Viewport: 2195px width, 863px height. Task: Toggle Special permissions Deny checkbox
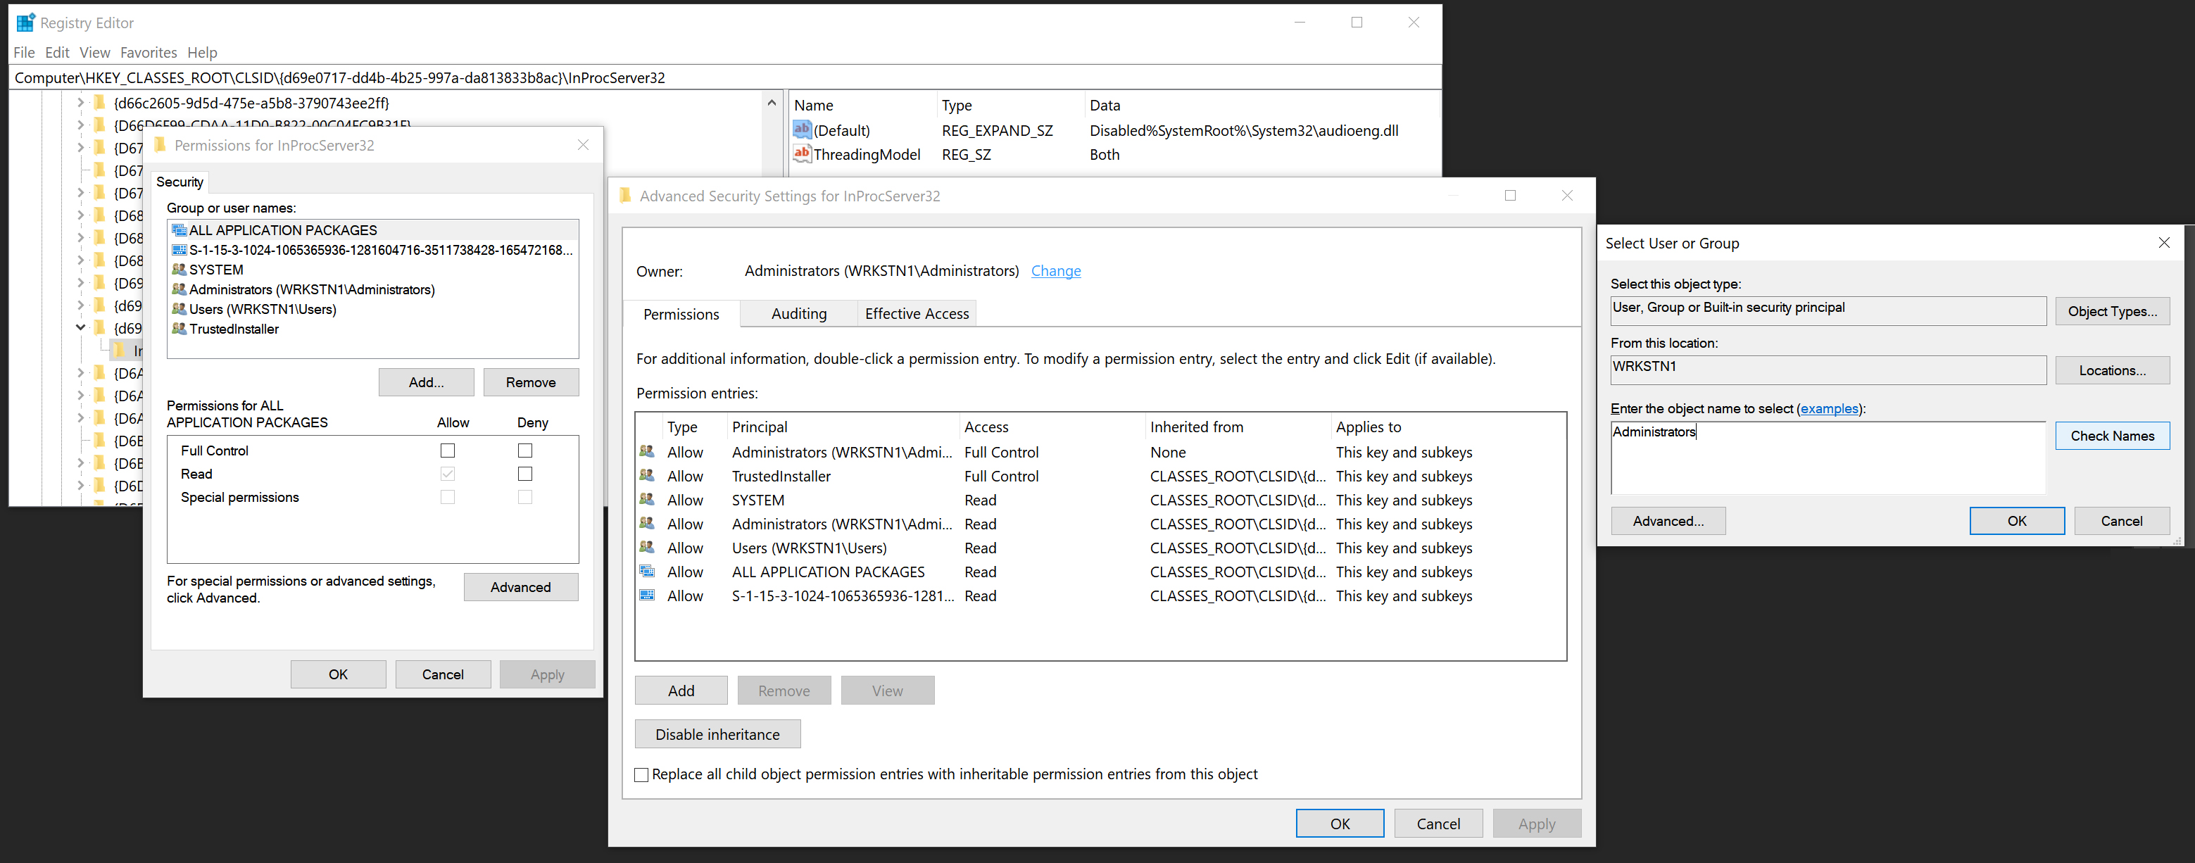(x=525, y=497)
